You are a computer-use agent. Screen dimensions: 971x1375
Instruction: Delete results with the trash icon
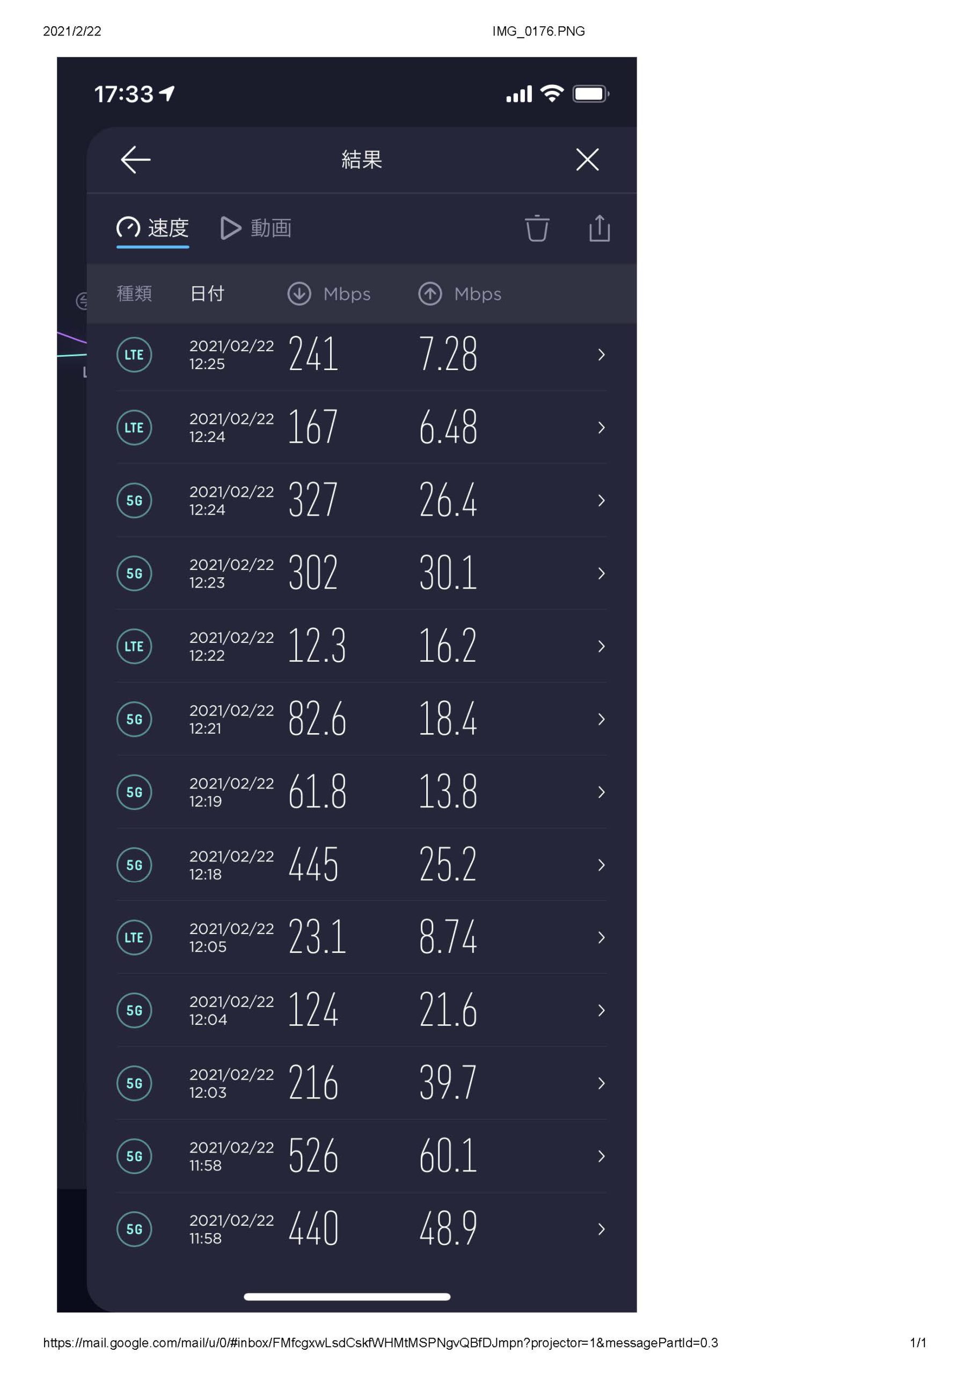click(537, 228)
